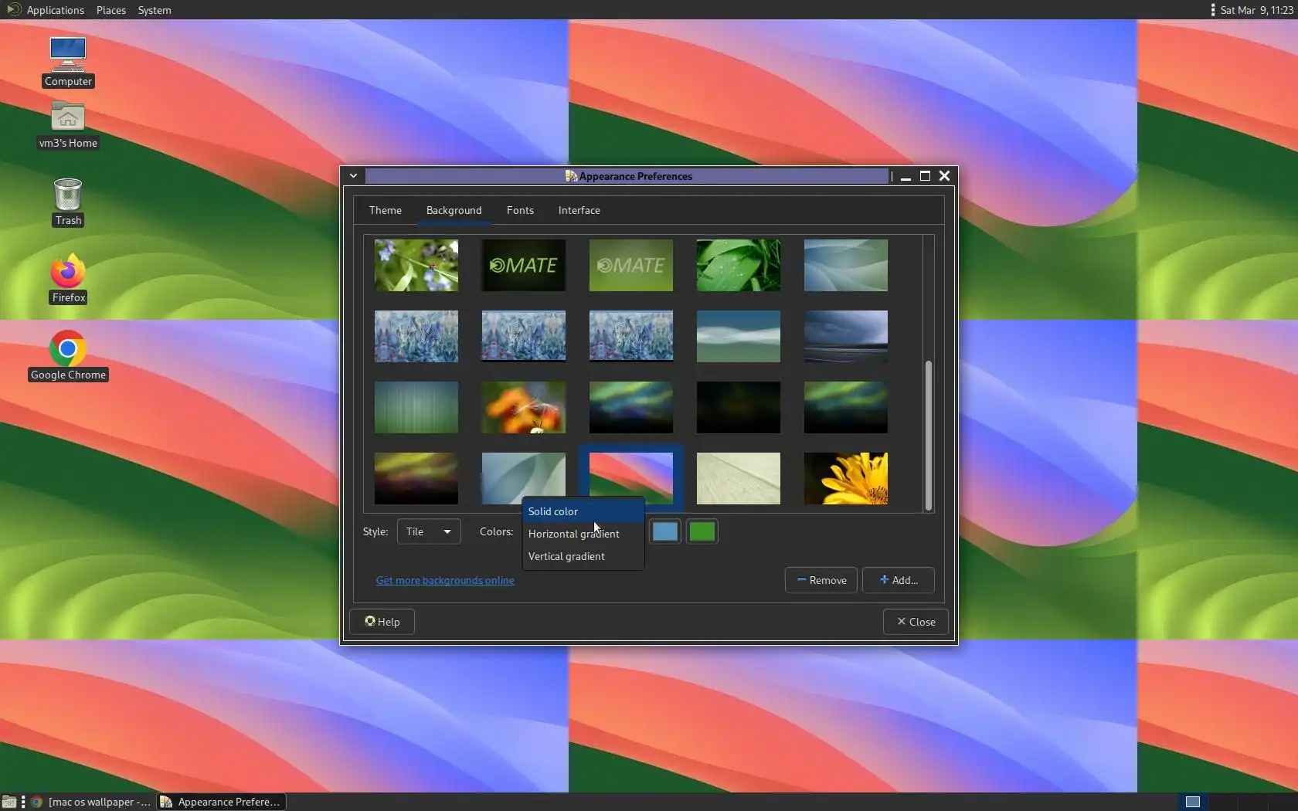Viewport: 1298px width, 811px height.
Task: Switch to the Background tab
Action: coord(454,210)
